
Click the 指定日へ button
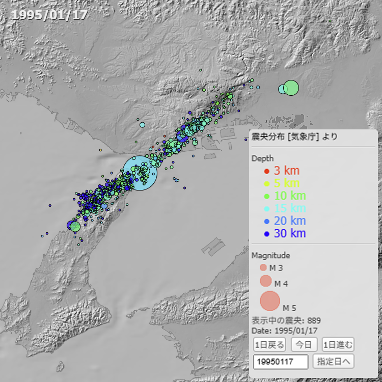(x=333, y=361)
